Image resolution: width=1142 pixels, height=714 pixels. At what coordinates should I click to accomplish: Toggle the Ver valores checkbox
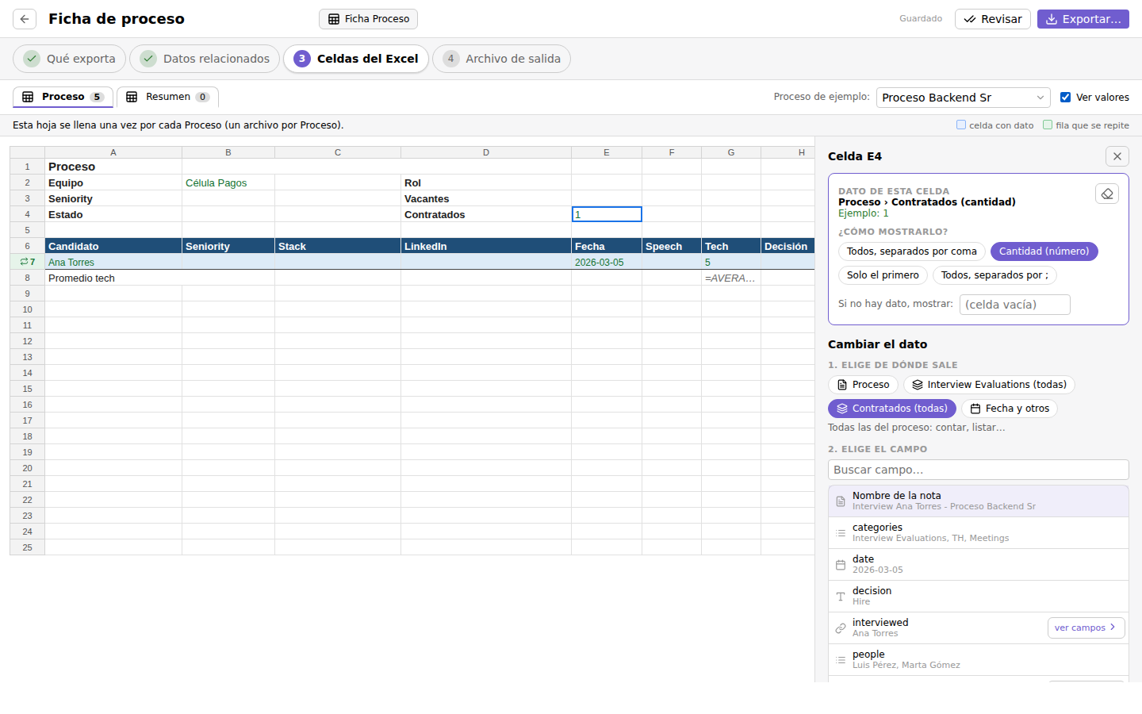click(x=1065, y=98)
